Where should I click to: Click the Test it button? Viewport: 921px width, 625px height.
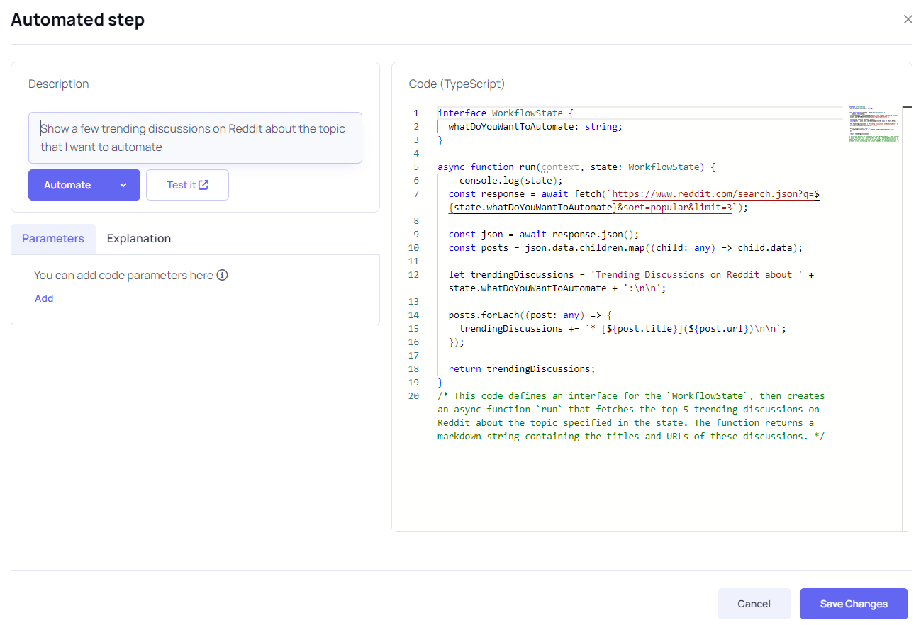[x=187, y=185]
